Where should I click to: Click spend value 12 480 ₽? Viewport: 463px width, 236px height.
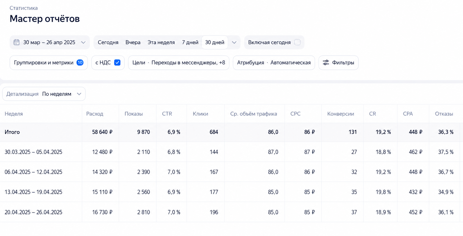tap(102, 152)
